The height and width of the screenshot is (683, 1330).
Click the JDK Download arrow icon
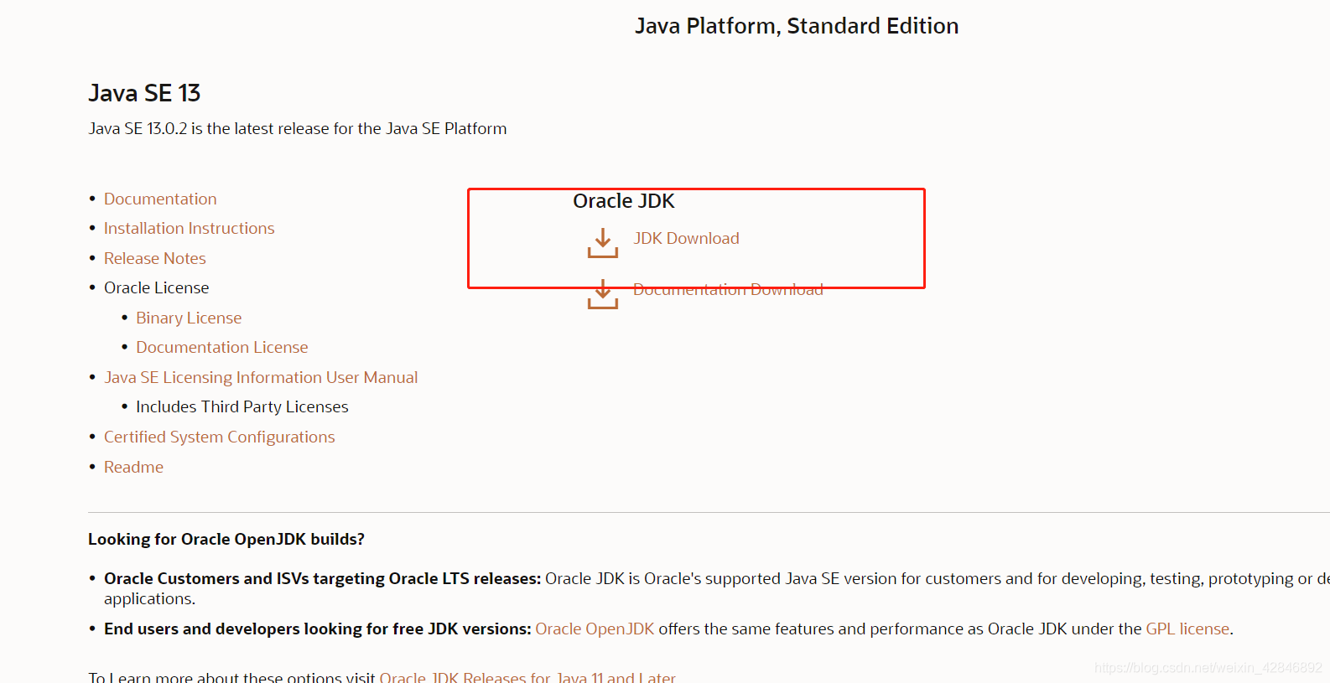click(603, 243)
